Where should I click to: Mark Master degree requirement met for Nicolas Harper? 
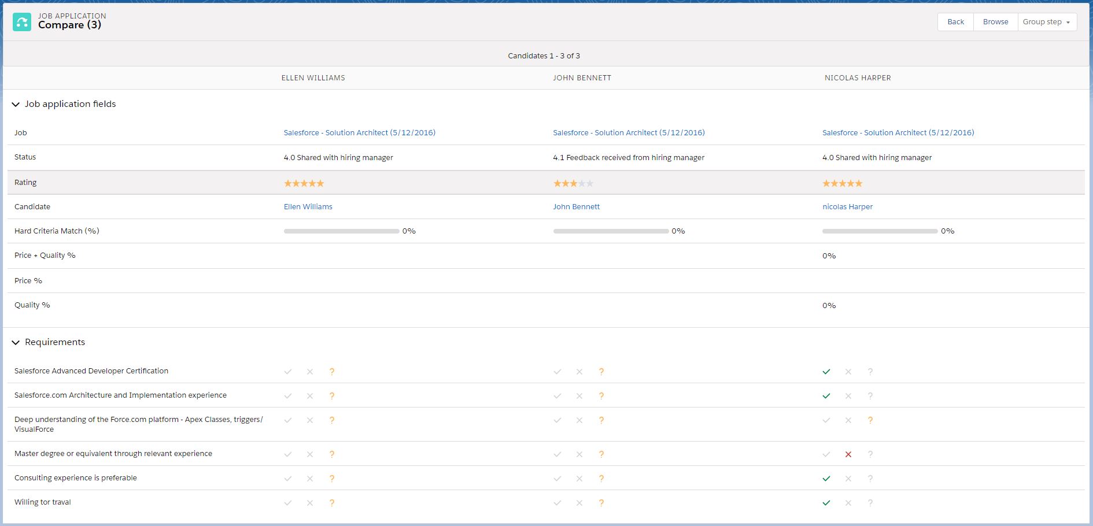point(826,454)
